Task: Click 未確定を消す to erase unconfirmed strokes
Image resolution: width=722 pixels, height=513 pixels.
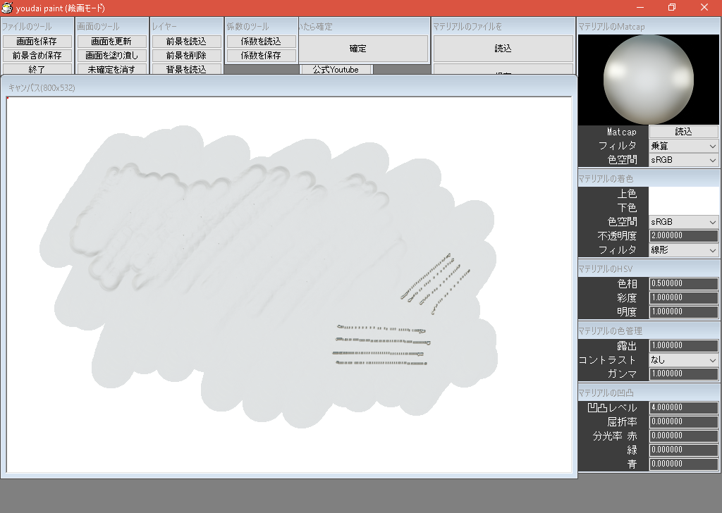Action: (111, 69)
